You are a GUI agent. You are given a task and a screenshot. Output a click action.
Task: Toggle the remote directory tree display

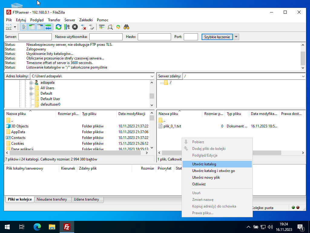coord(40,27)
